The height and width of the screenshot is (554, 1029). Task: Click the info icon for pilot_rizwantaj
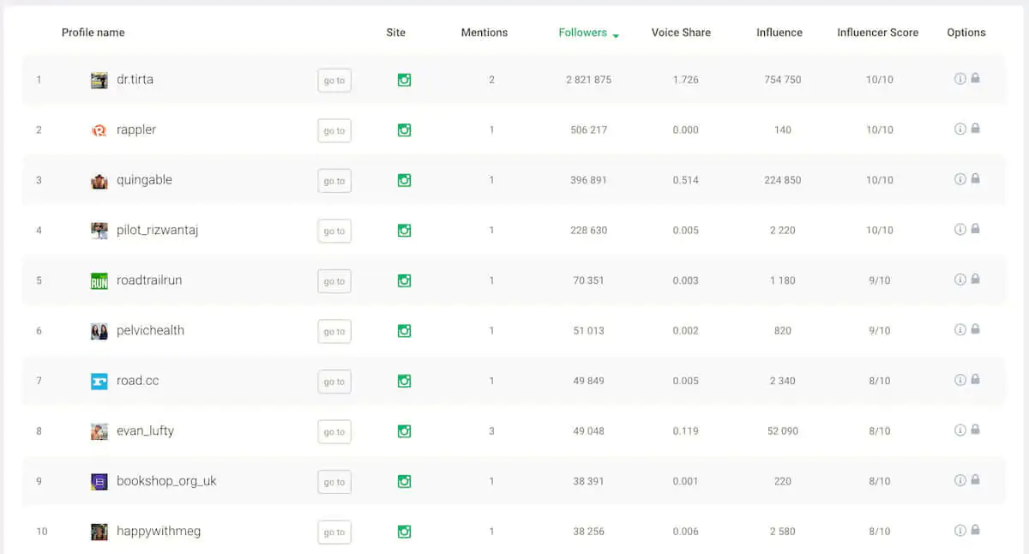(x=960, y=230)
